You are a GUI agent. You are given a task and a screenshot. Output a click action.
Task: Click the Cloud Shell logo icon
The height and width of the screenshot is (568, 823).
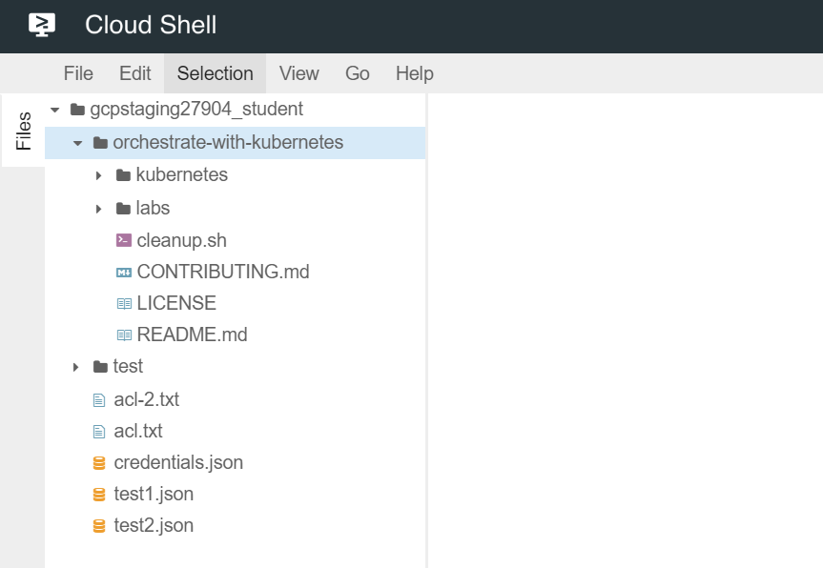42,26
